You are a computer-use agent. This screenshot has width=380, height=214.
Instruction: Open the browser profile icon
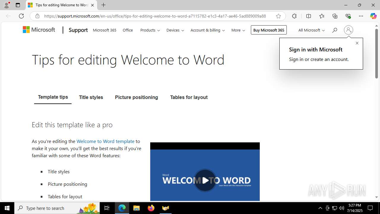coord(7,5)
